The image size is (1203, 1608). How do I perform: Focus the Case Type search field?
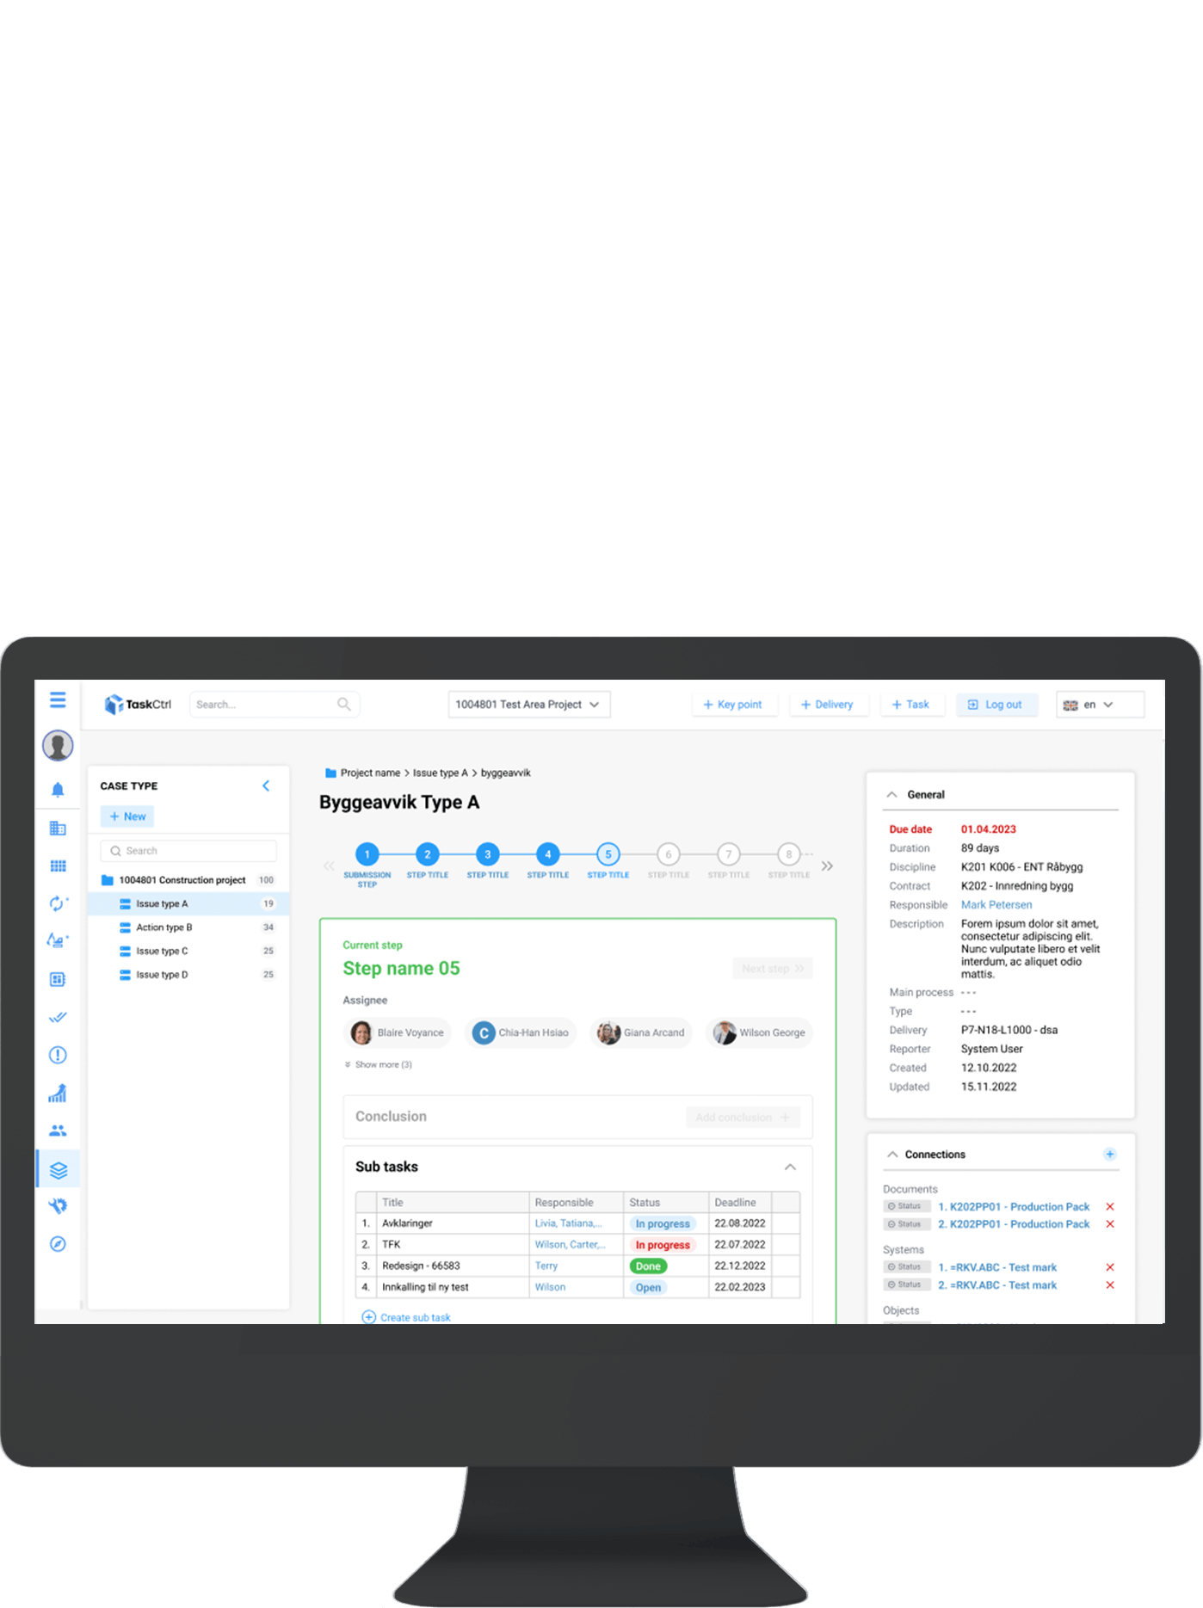[188, 851]
